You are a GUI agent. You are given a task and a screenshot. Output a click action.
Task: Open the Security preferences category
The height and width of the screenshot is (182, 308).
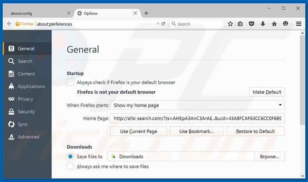27,112
